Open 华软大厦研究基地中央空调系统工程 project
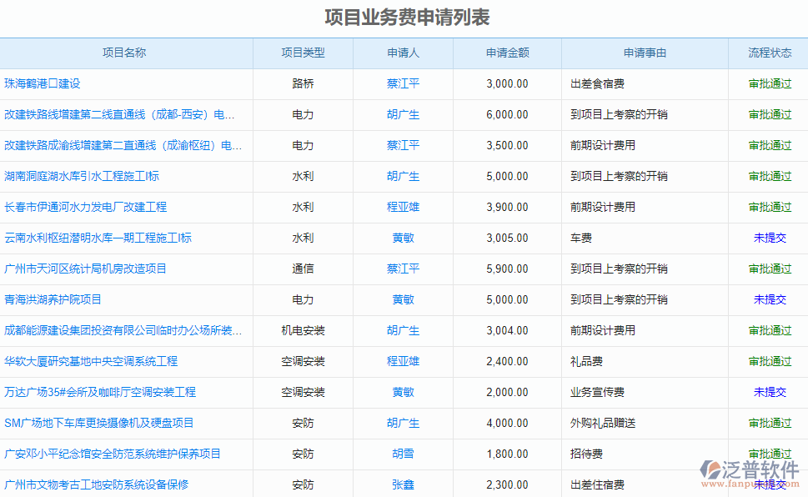808x497 pixels. tap(91, 361)
